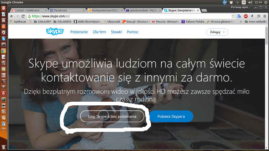Expand the Zaloguj dropdown

click(217, 32)
